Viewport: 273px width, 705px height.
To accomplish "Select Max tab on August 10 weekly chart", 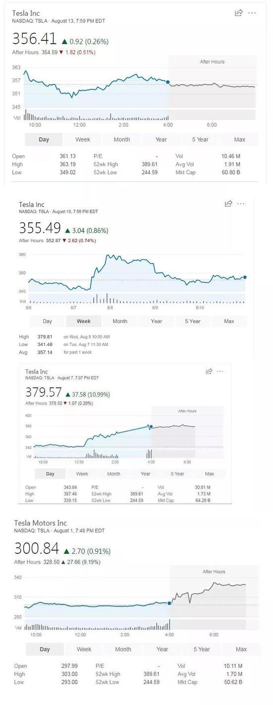I will pyautogui.click(x=229, y=321).
